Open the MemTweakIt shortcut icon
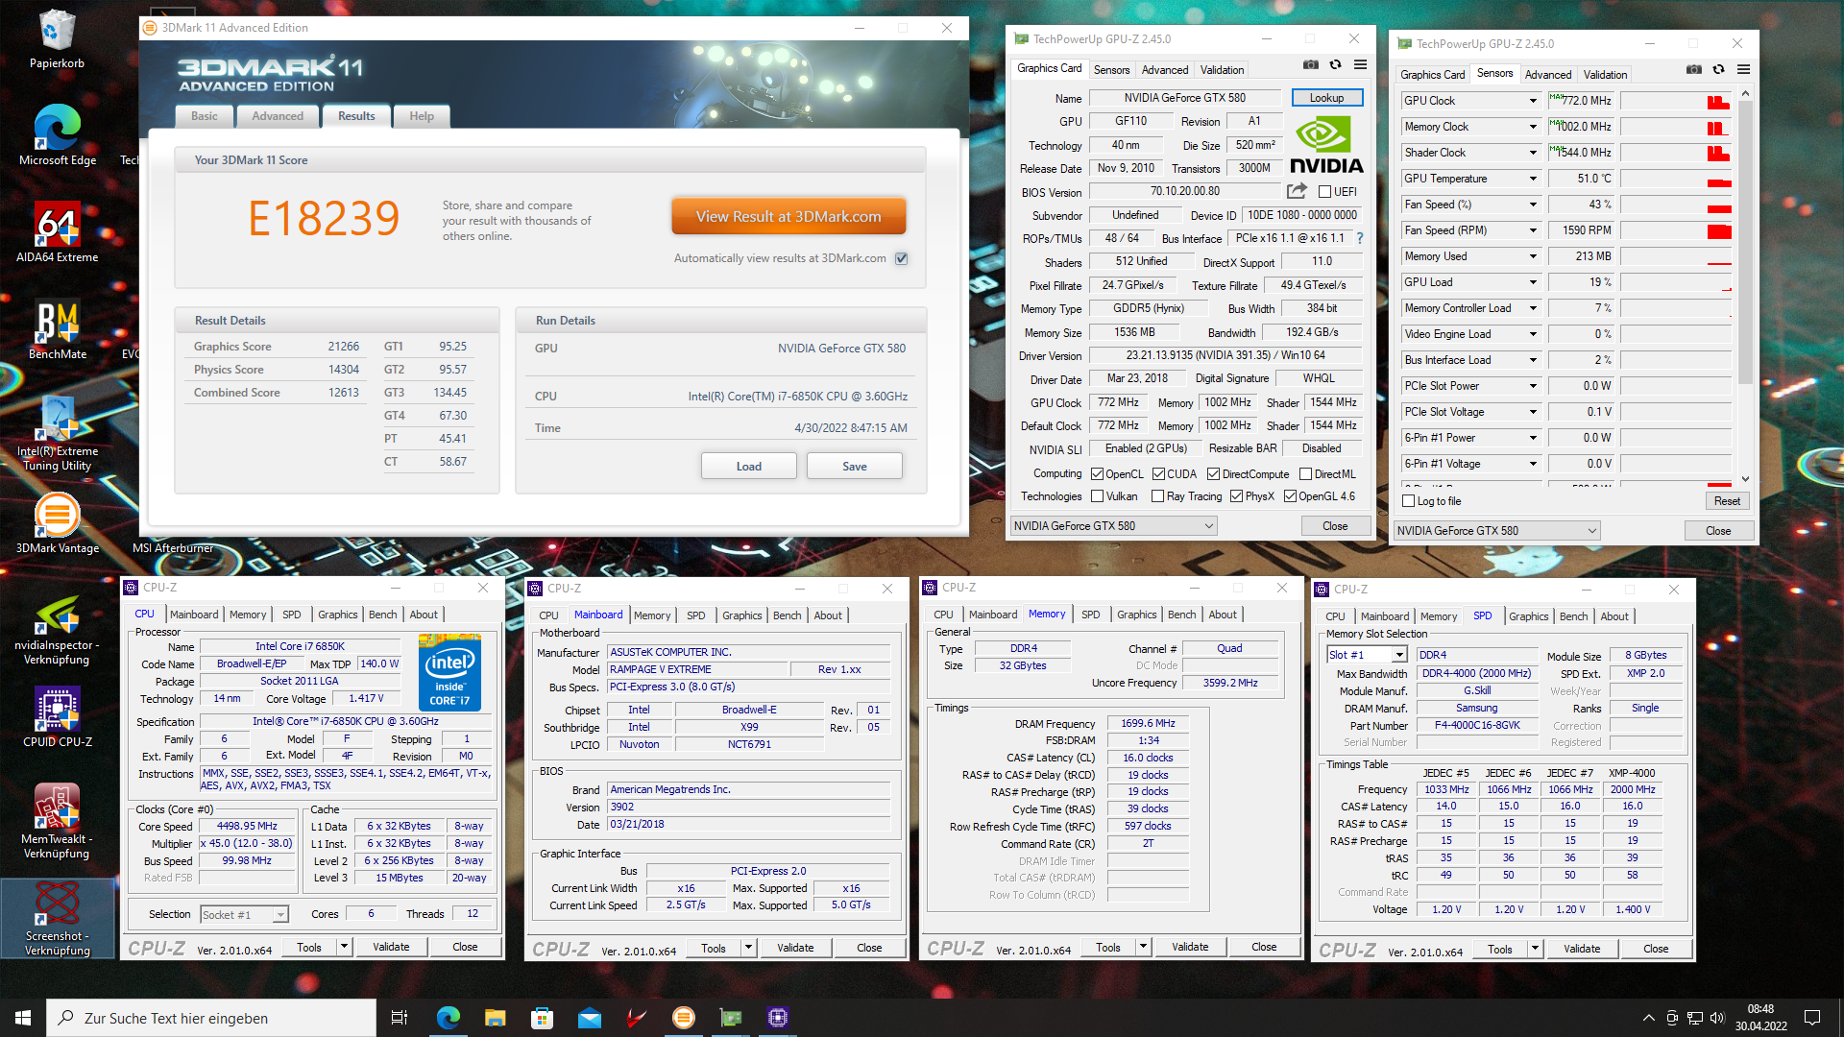The height and width of the screenshot is (1037, 1844). (57, 821)
